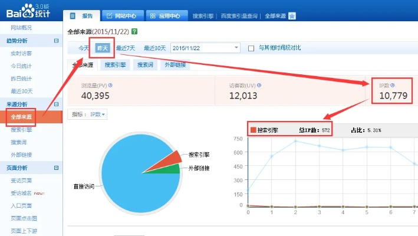This screenshot has width=418, height=236.
Task: Enable 与其他时间段对比 checkbox
Action: point(251,48)
